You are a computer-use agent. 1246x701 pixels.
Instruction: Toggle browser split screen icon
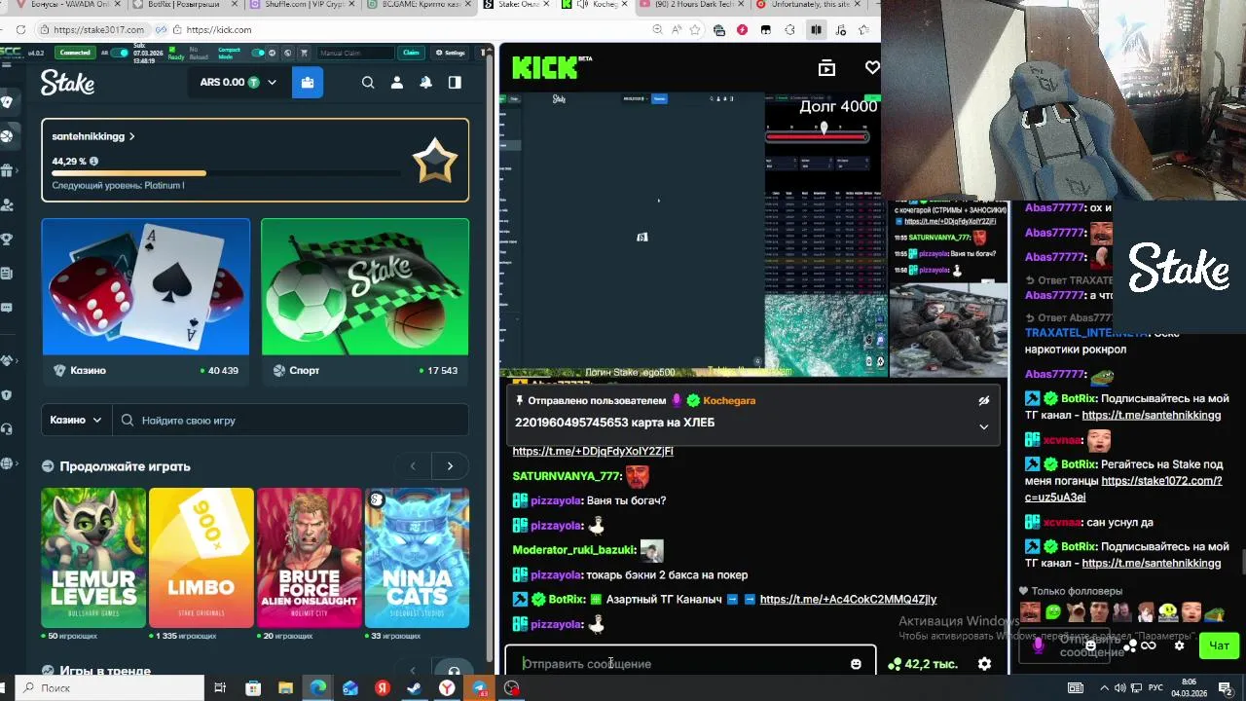coord(816,30)
